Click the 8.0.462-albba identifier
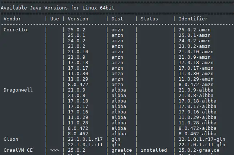 (198, 134)
